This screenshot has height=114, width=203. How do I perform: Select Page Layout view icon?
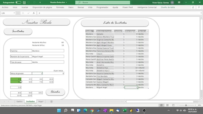click(167, 105)
